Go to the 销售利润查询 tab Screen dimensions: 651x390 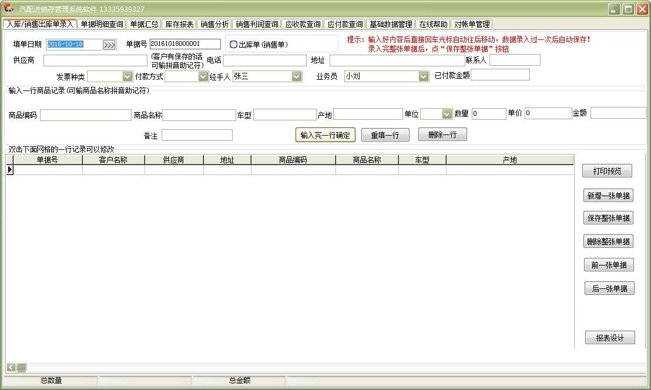pyautogui.click(x=257, y=24)
